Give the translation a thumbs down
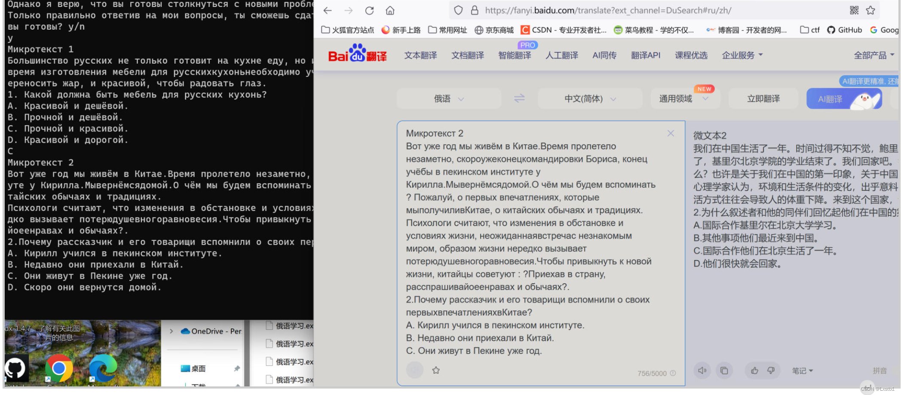901x395 pixels. tap(772, 370)
